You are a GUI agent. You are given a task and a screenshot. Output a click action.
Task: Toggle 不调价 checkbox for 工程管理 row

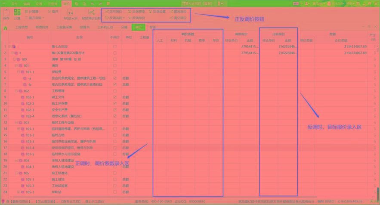[115, 91]
